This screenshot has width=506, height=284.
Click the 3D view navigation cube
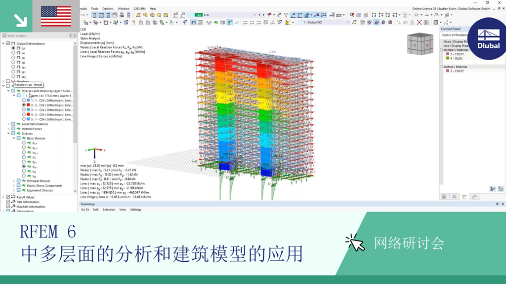tap(420, 45)
